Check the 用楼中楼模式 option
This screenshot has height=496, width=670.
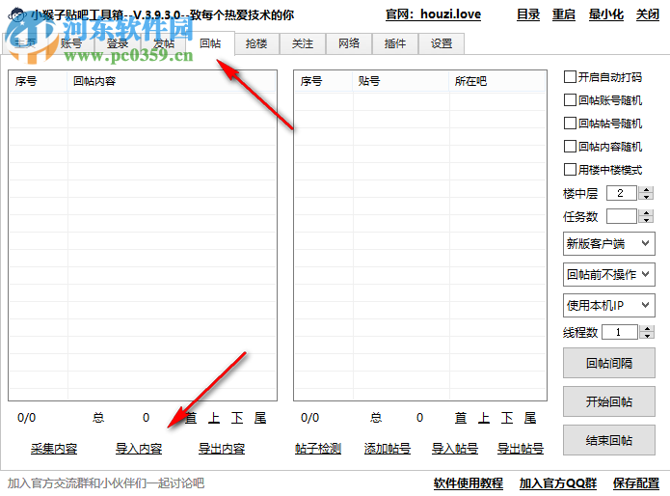point(570,169)
